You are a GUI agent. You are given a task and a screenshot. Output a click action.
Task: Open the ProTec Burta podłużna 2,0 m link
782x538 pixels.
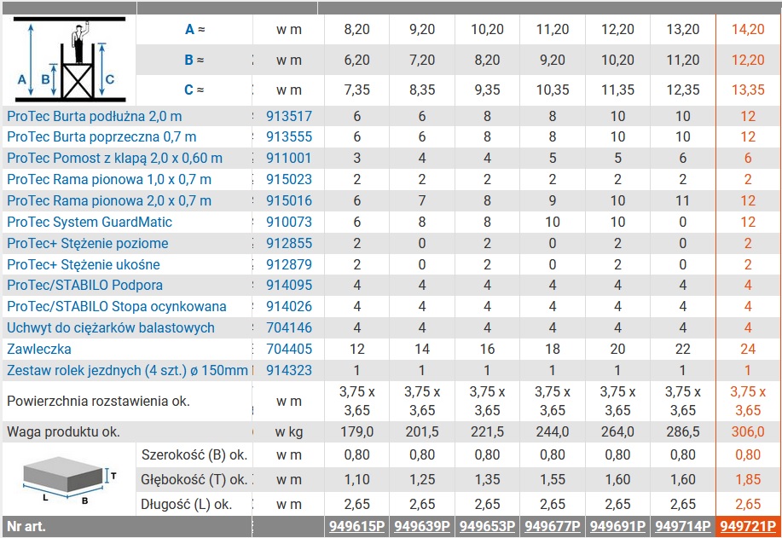(95, 116)
